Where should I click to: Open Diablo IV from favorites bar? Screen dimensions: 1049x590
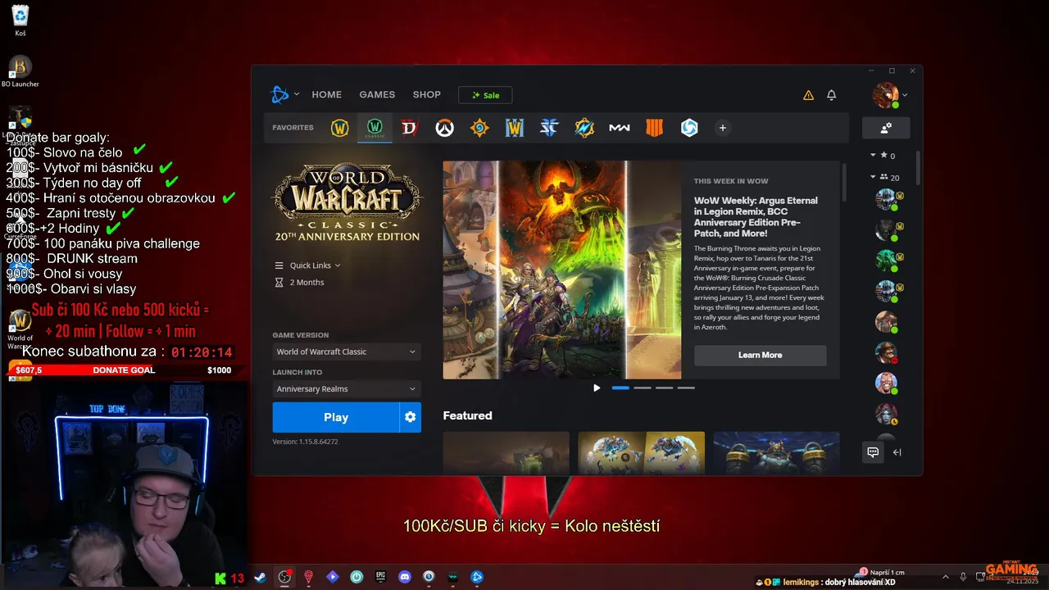[409, 128]
